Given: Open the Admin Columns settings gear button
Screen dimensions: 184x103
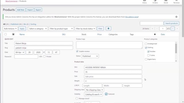Looking at the screenshot, I should pos(108,29).
